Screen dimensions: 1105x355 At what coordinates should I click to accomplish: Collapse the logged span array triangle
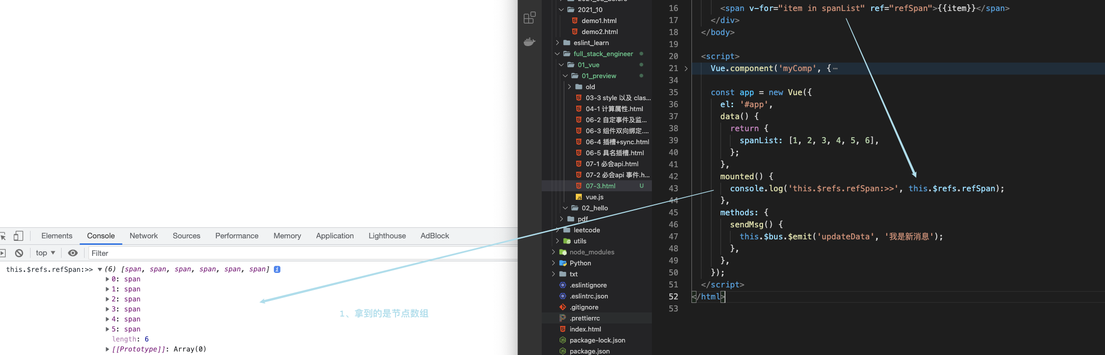point(100,269)
